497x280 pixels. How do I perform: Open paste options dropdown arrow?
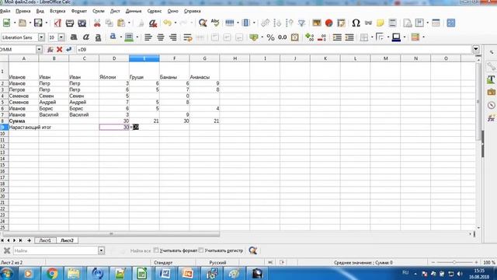(129, 23)
